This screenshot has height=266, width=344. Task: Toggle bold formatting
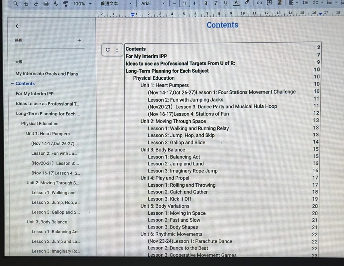[x=206, y=3]
